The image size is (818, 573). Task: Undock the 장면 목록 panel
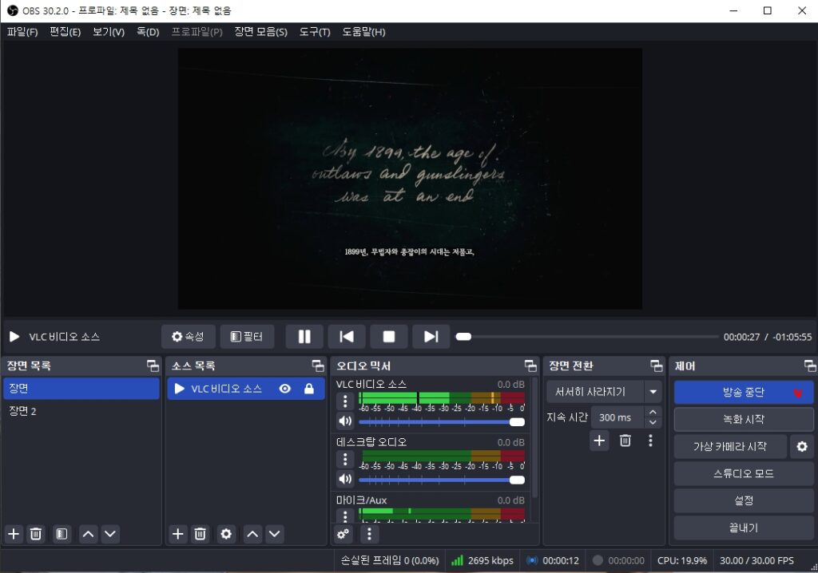[x=153, y=366]
